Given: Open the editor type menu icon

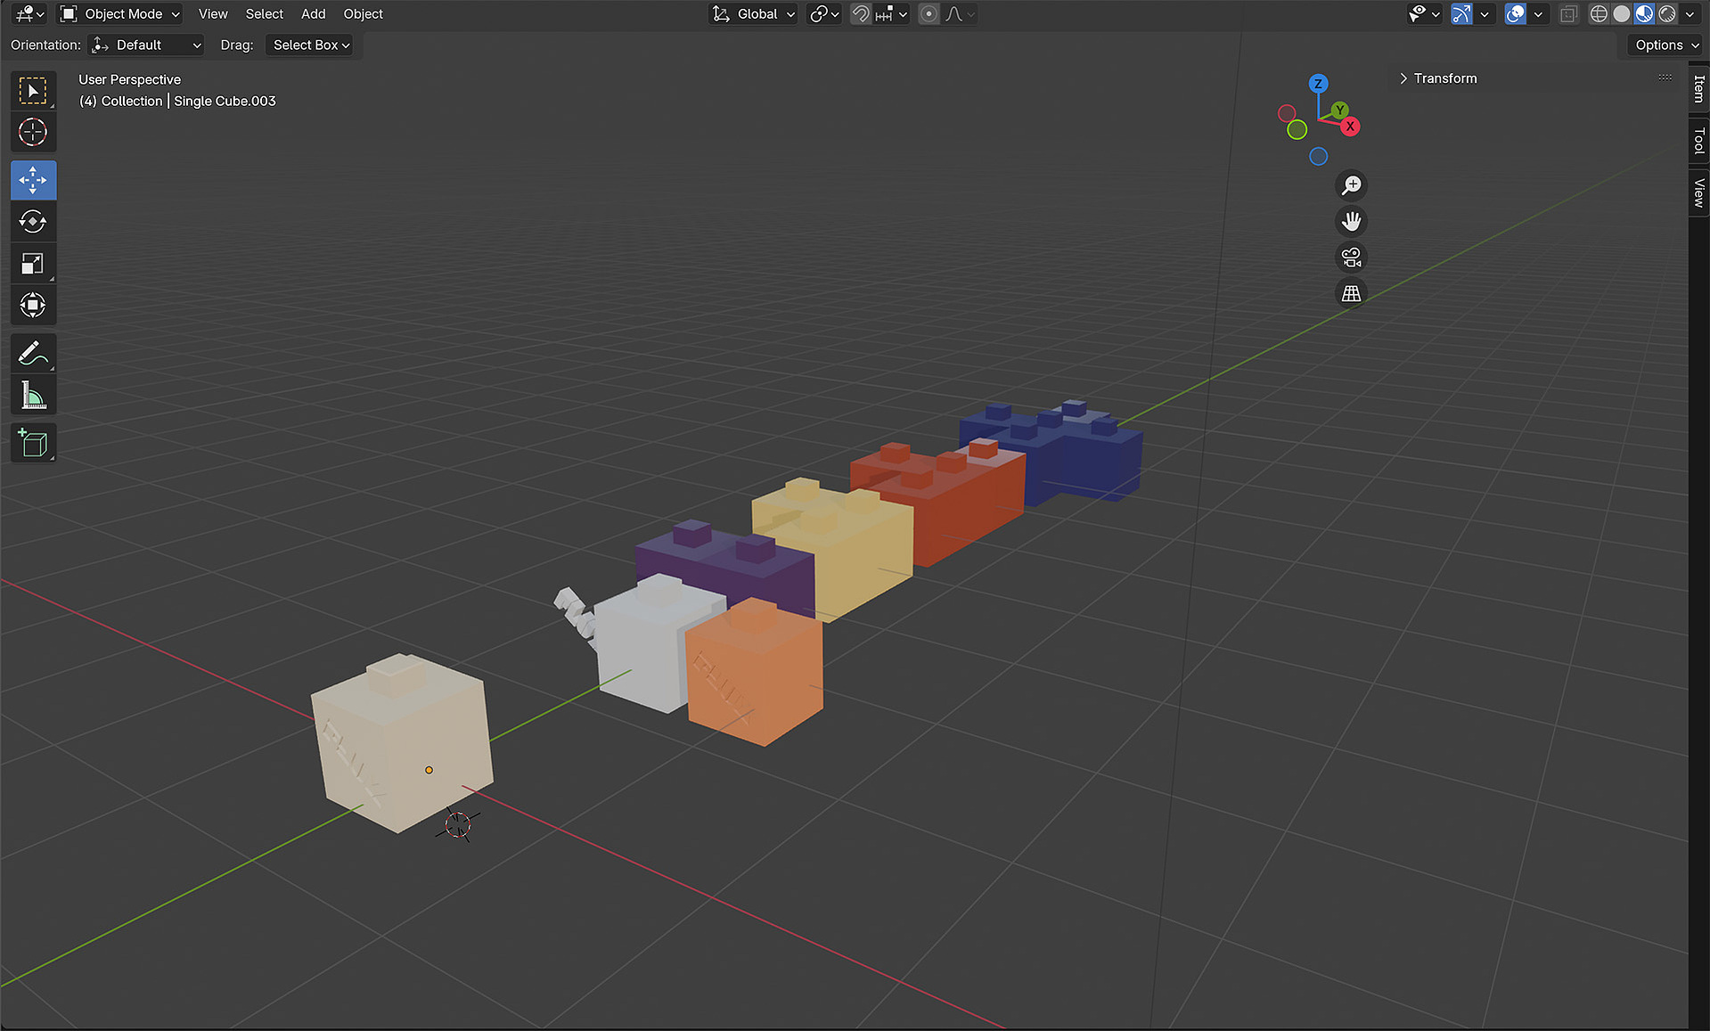Looking at the screenshot, I should tap(29, 13).
